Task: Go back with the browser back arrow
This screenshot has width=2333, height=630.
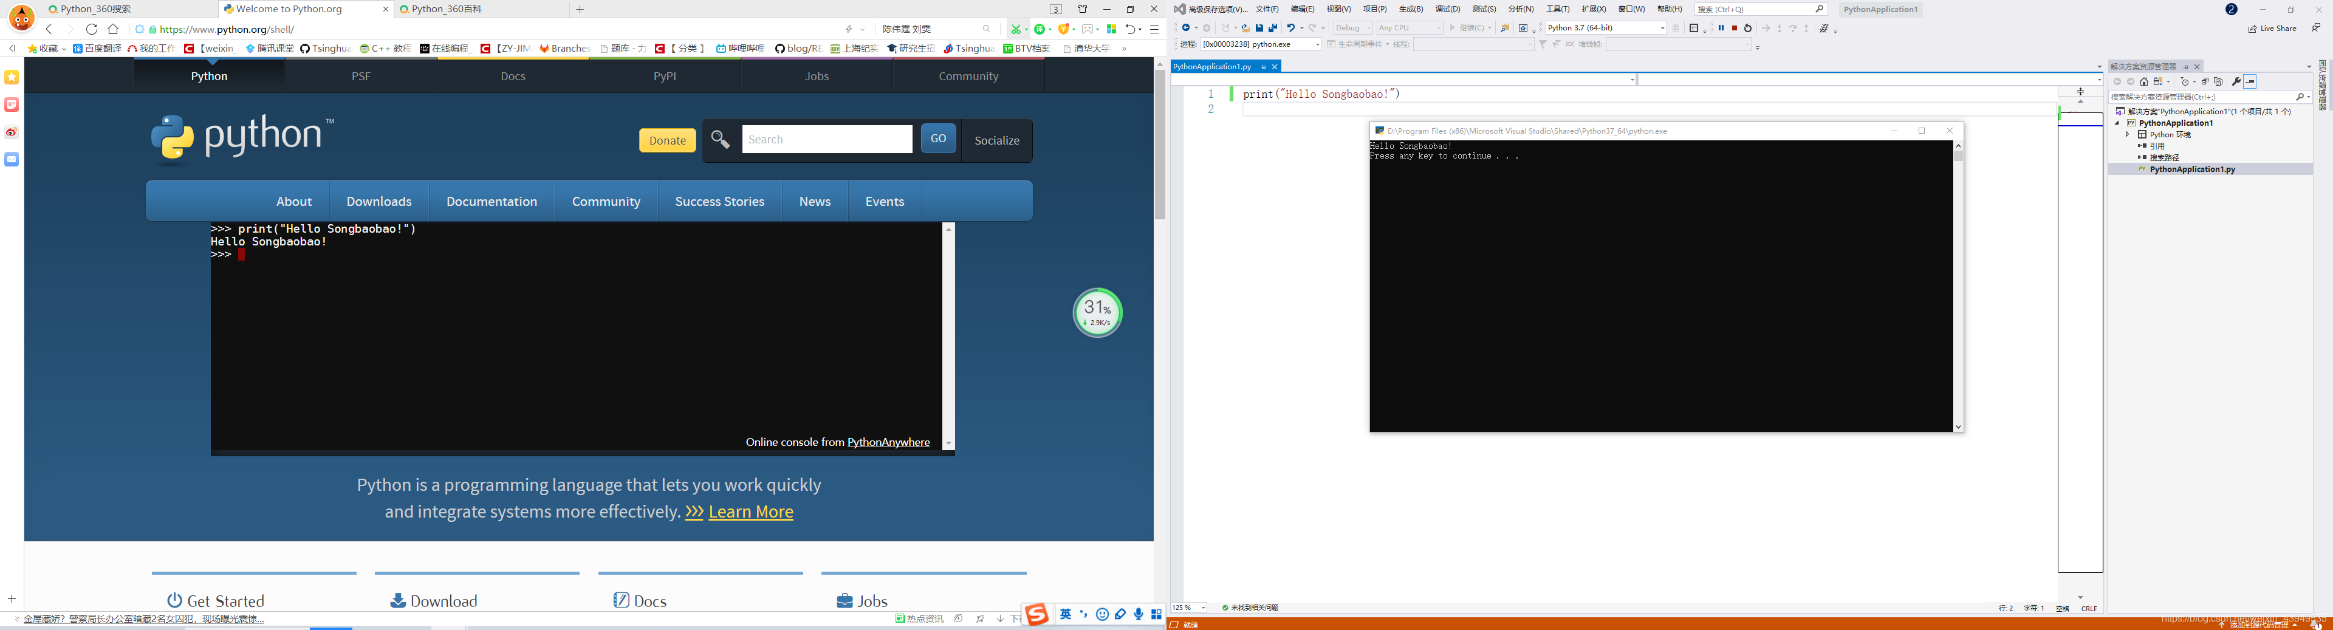Action: click(49, 29)
